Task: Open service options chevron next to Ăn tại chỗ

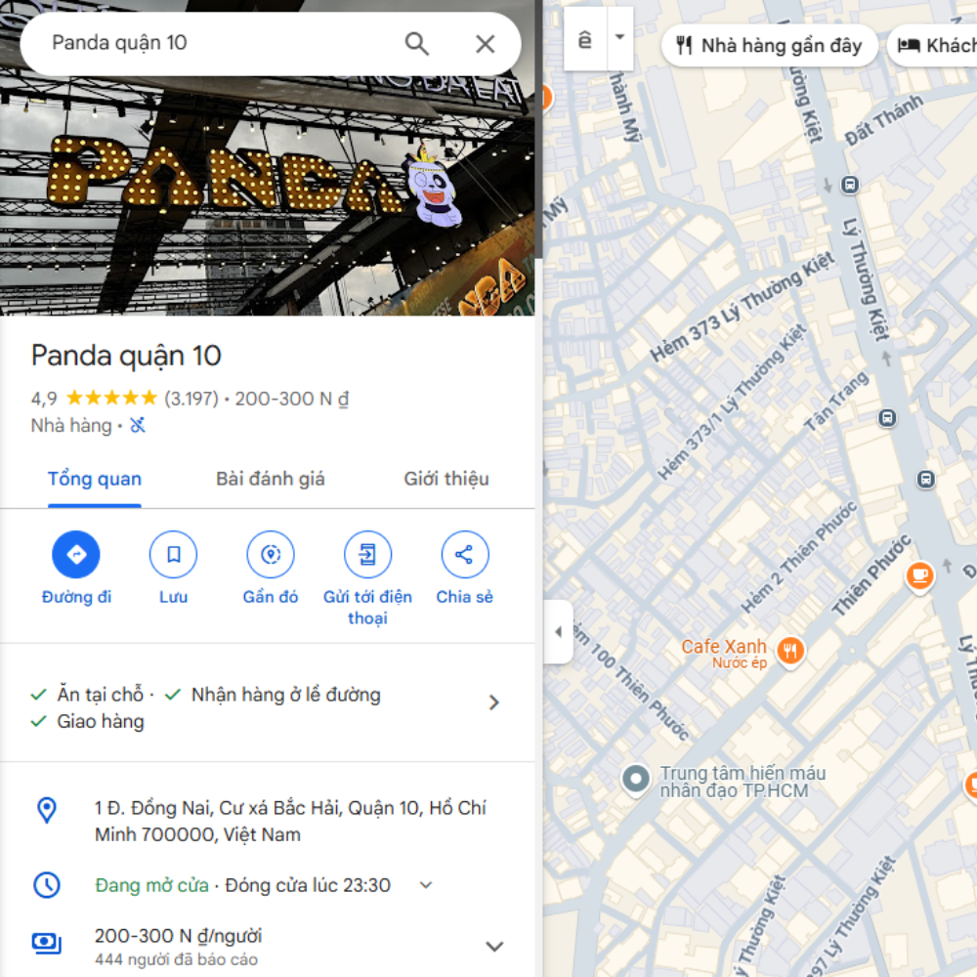Action: (494, 702)
